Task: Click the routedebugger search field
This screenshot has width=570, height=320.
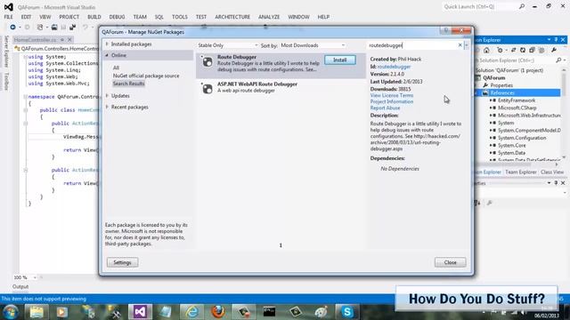Action: (x=411, y=45)
